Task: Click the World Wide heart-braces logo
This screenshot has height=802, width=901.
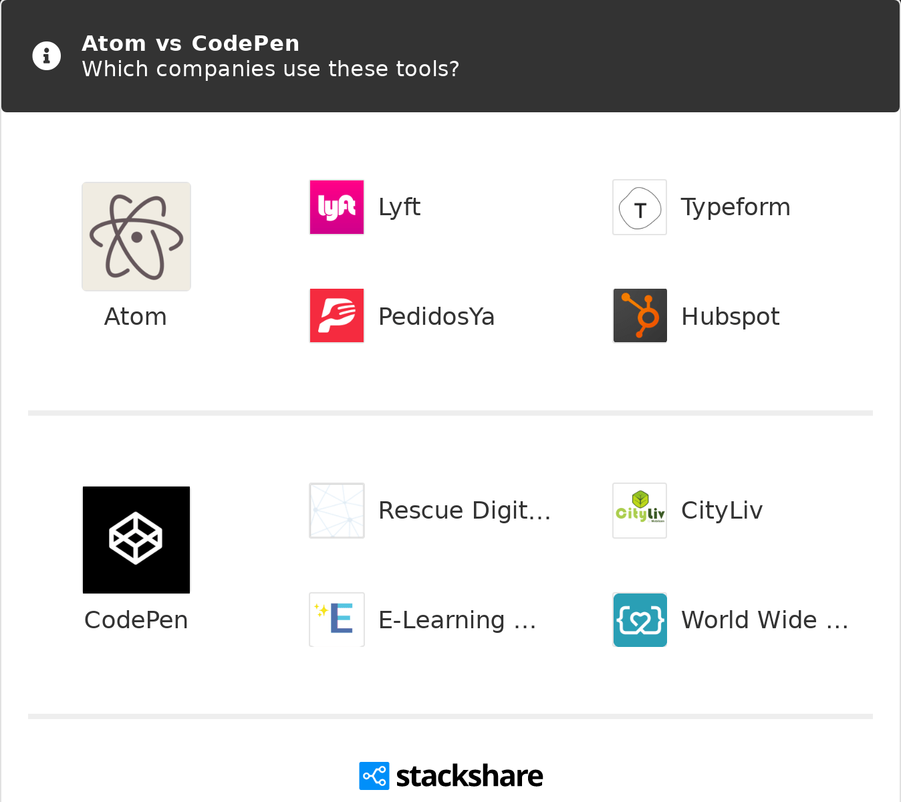Action: click(640, 620)
